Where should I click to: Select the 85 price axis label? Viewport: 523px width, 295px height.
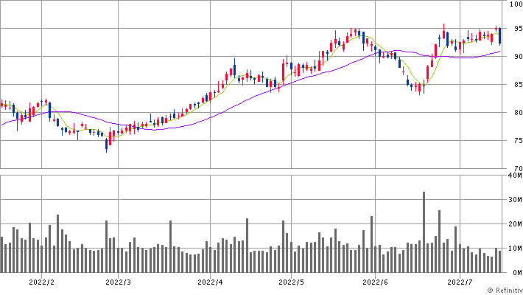[x=518, y=86]
